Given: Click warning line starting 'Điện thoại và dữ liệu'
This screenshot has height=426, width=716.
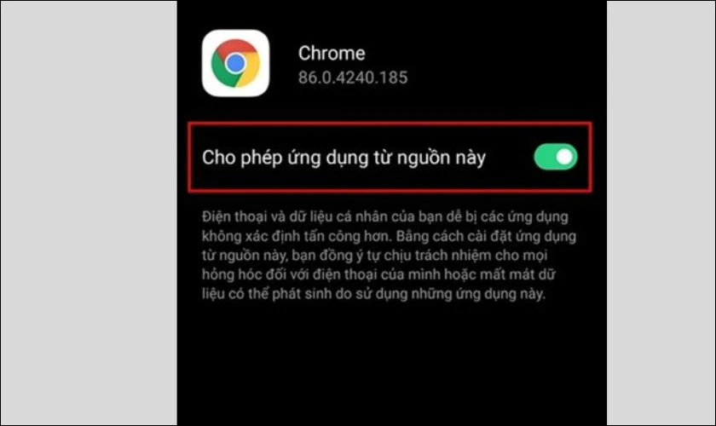Looking at the screenshot, I should (385, 216).
